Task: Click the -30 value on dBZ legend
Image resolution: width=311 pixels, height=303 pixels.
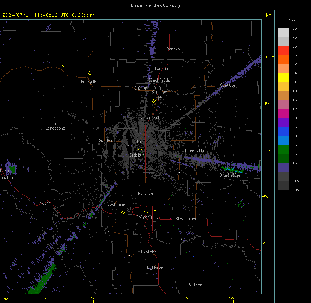Action: click(295, 190)
